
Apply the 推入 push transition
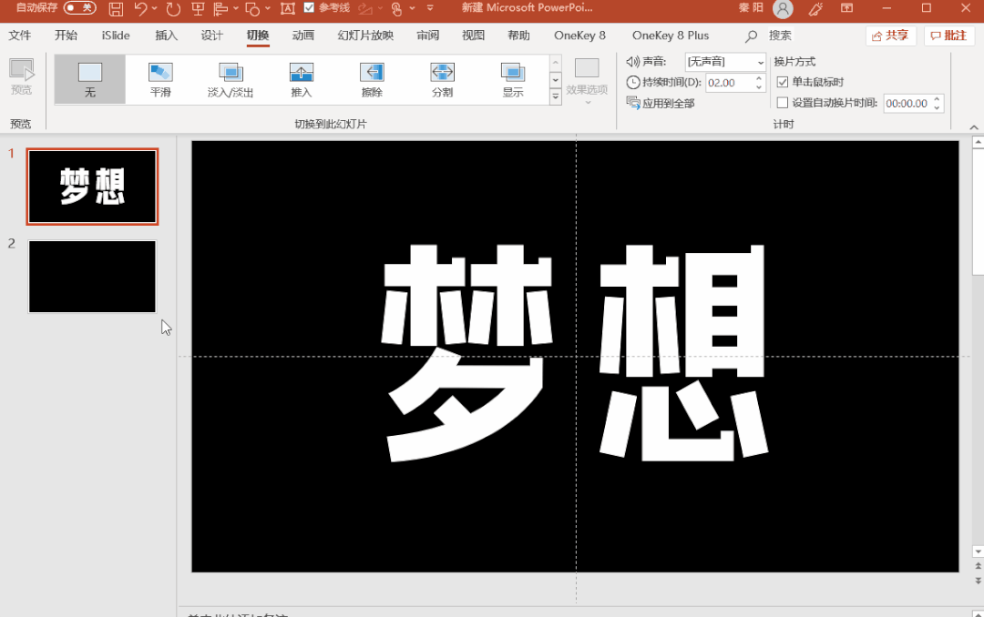(x=302, y=80)
